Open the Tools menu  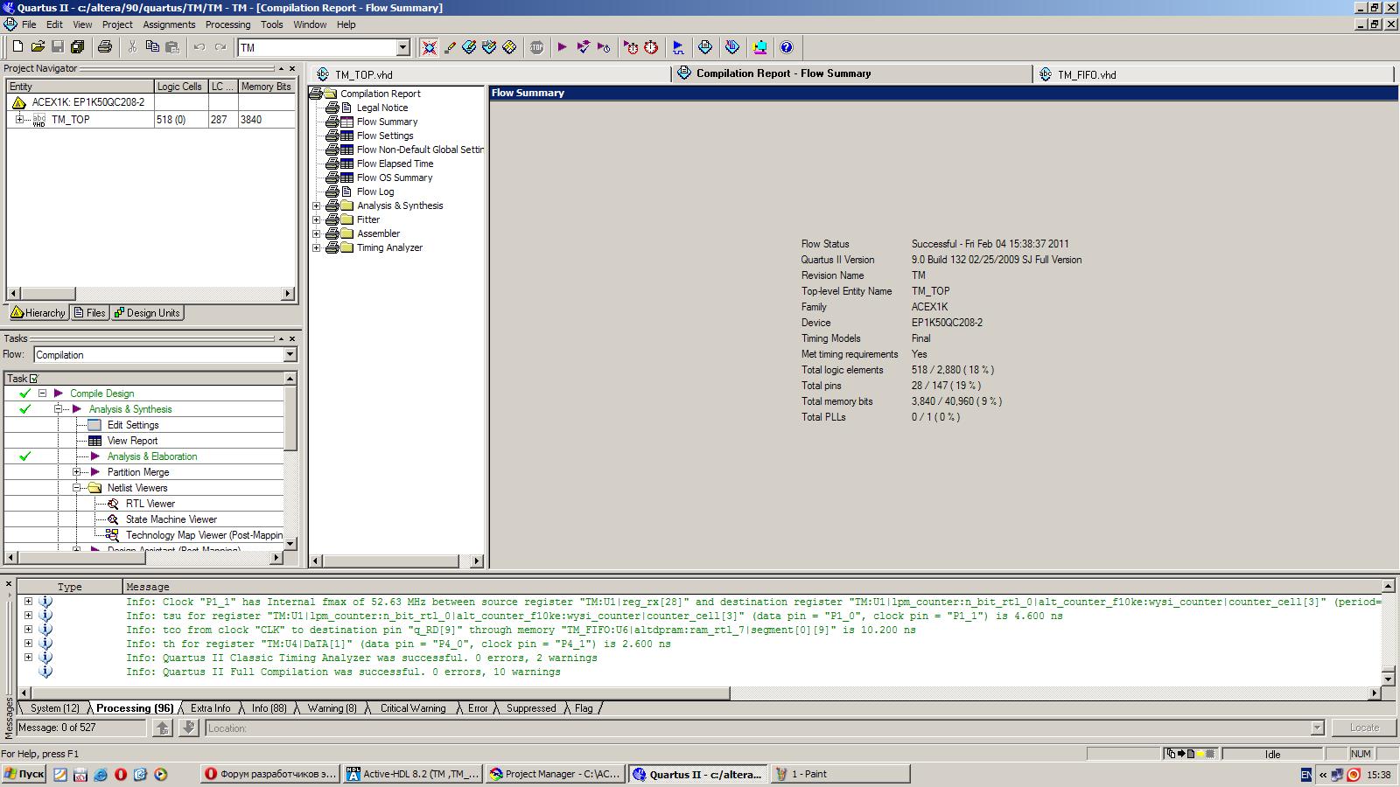pyautogui.click(x=272, y=24)
